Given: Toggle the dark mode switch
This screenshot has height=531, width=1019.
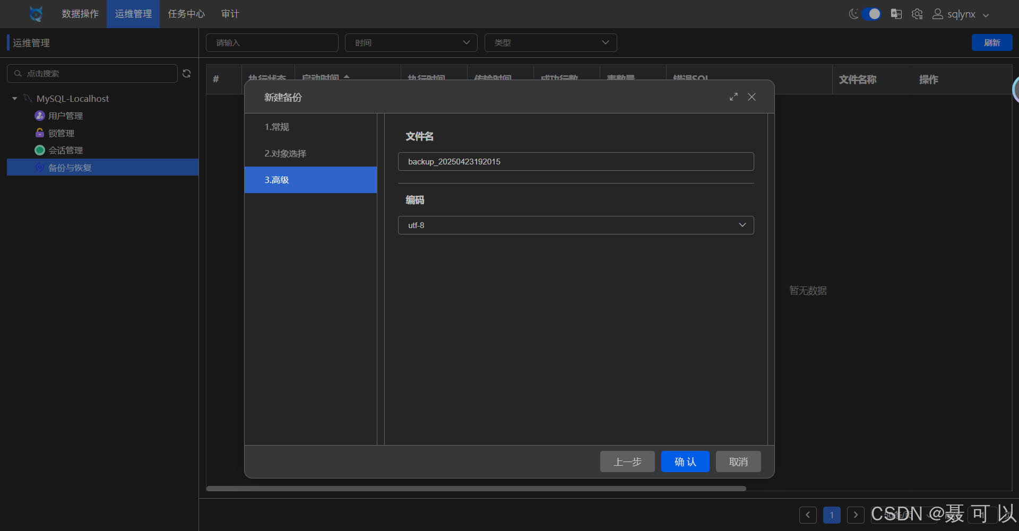Looking at the screenshot, I should pyautogui.click(x=871, y=14).
